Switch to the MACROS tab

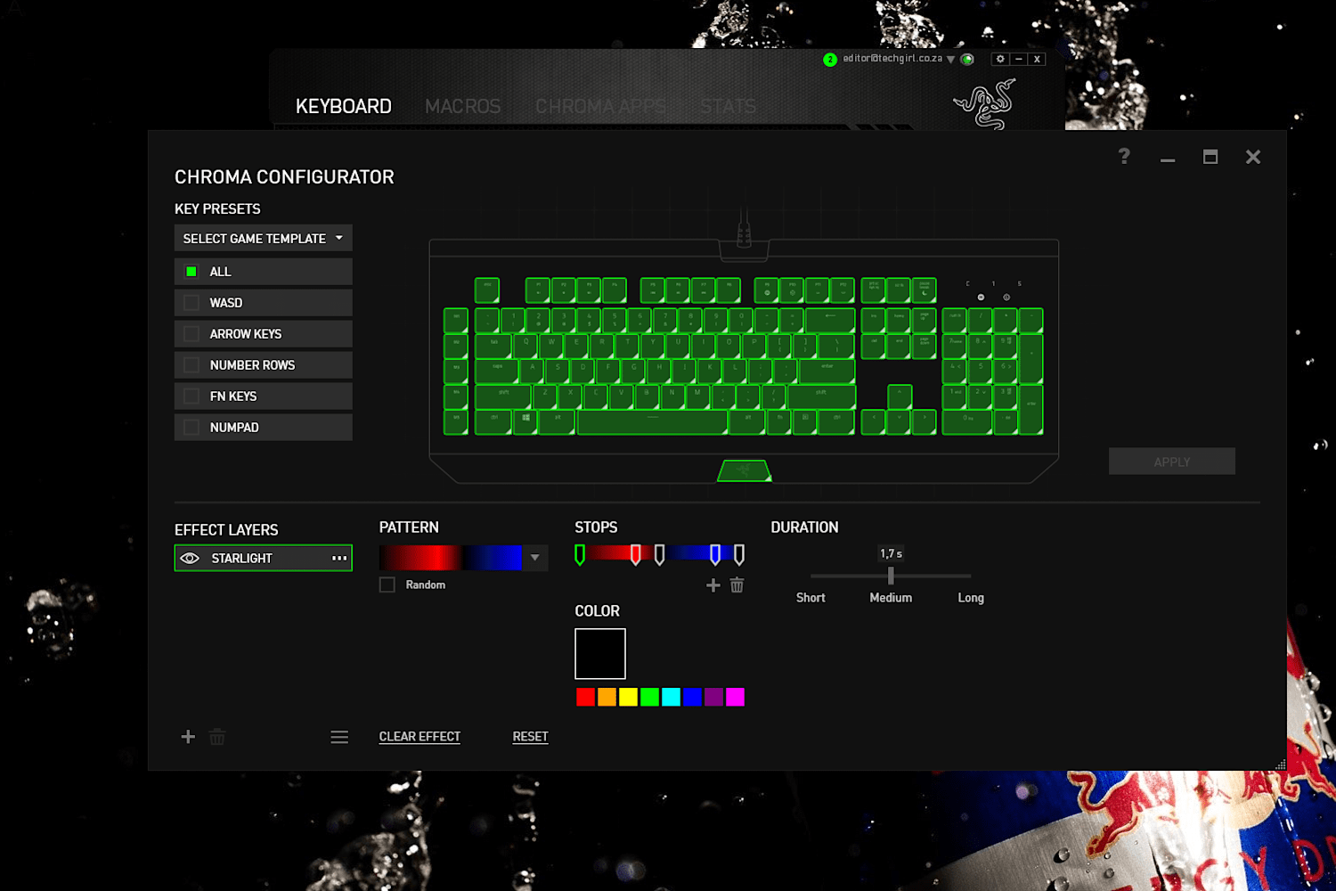click(x=463, y=106)
